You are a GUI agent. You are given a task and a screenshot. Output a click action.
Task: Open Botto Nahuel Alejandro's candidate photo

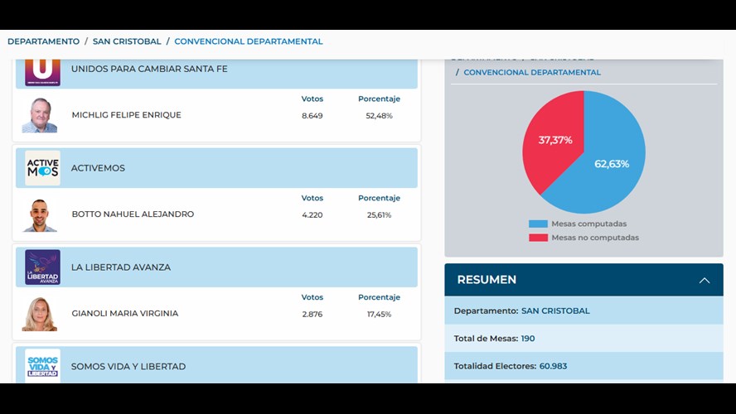pyautogui.click(x=40, y=214)
